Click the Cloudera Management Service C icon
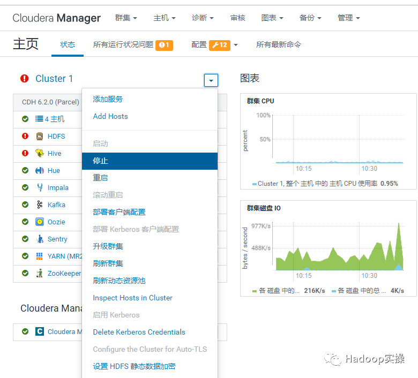 pyautogui.click(x=40, y=331)
